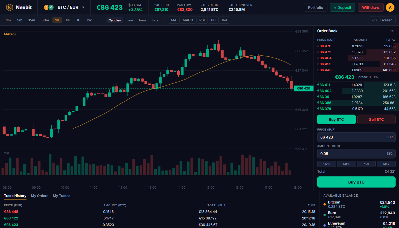Switch chart type to Line
This screenshot has height=228, width=399.
coord(130,20)
